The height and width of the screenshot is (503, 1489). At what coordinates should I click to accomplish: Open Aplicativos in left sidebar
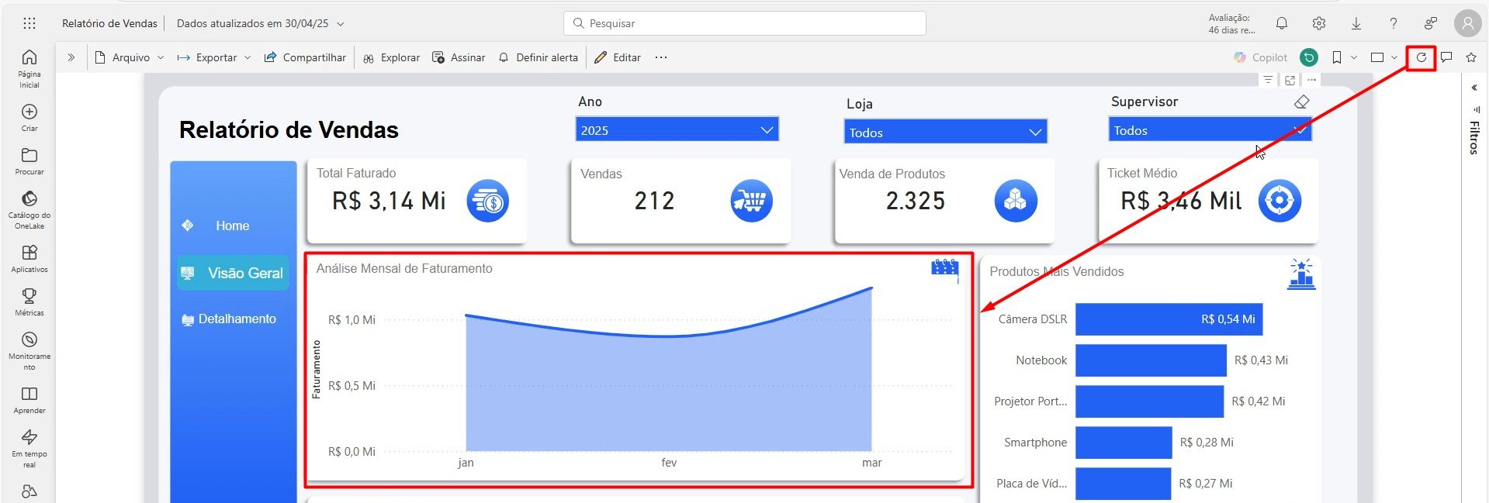[29, 259]
